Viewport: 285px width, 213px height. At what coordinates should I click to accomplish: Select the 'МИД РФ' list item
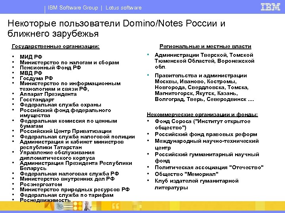click(31, 57)
